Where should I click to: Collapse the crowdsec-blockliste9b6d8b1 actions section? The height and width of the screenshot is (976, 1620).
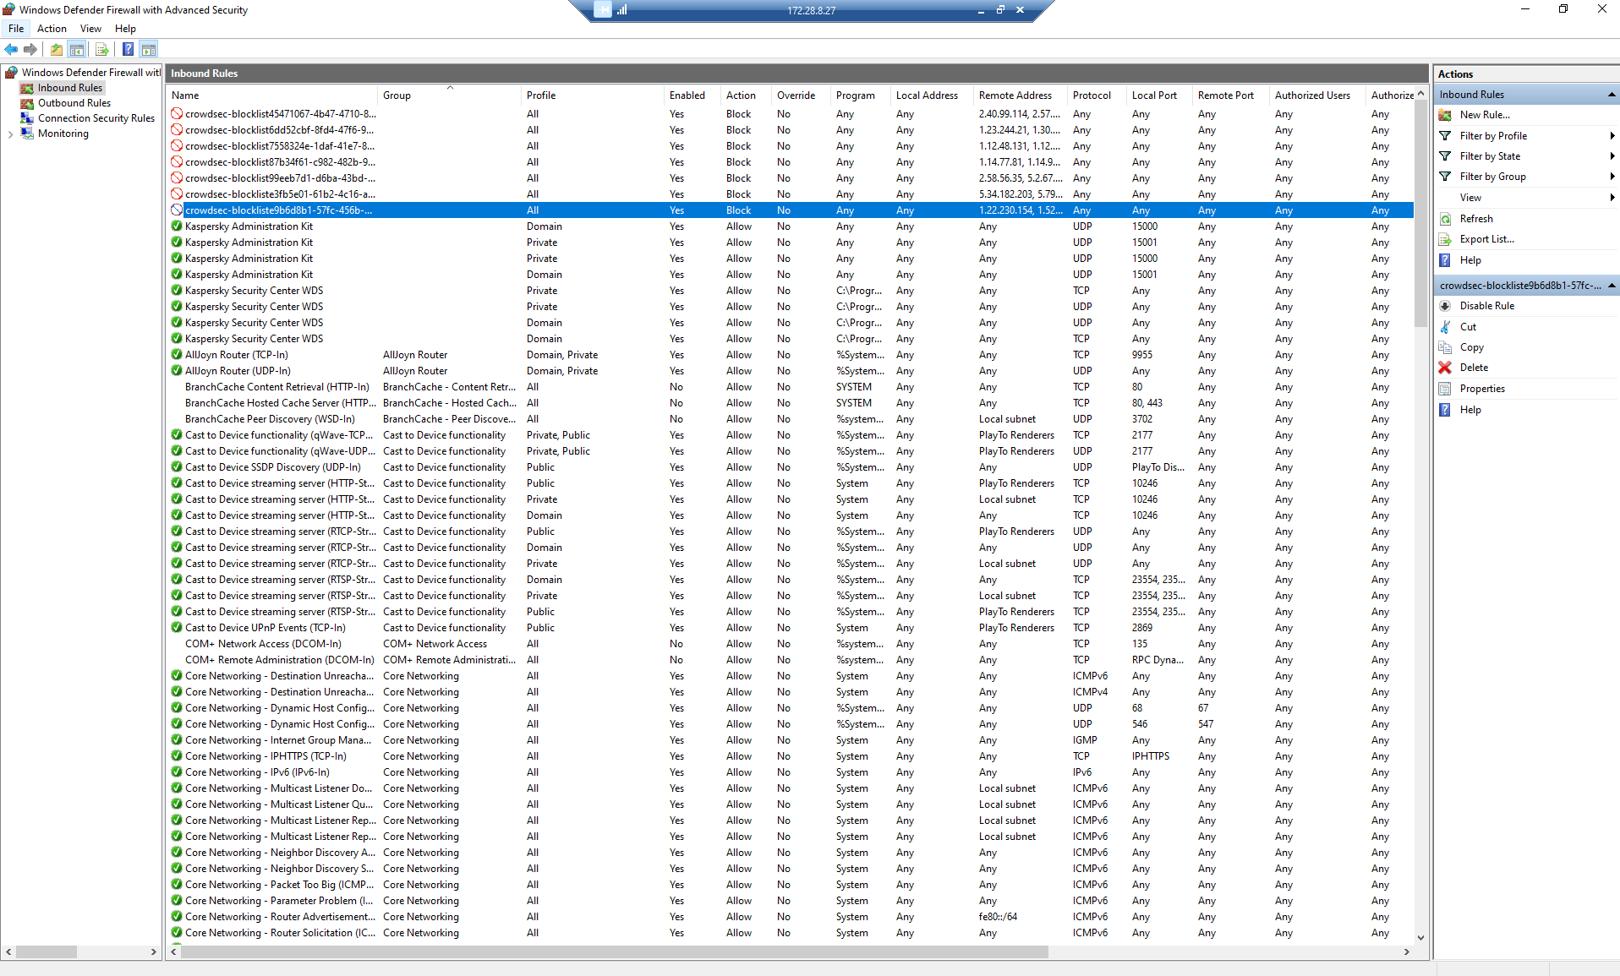[x=1612, y=286]
